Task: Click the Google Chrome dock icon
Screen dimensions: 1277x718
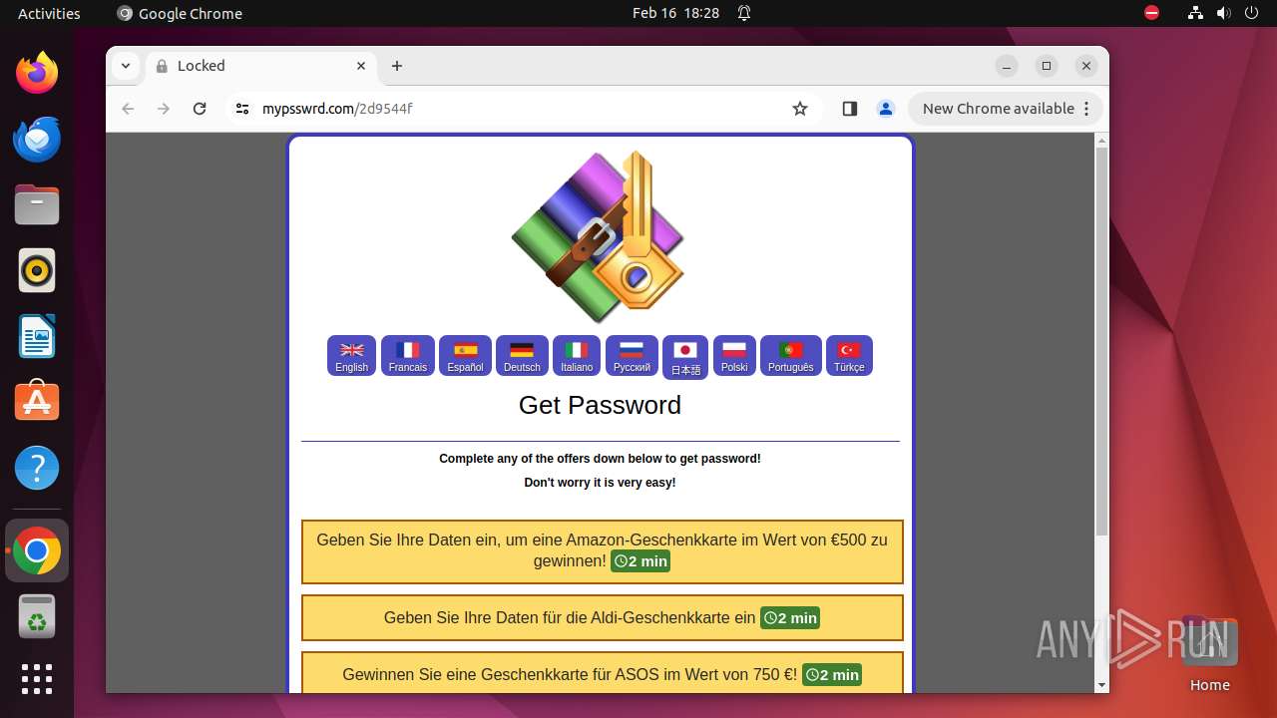Action: click(x=37, y=550)
